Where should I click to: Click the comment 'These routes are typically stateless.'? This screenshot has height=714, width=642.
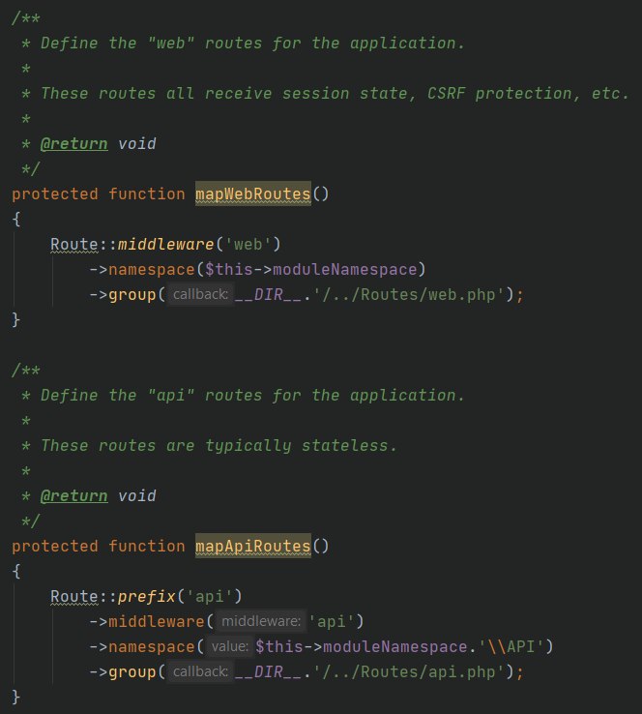219,445
